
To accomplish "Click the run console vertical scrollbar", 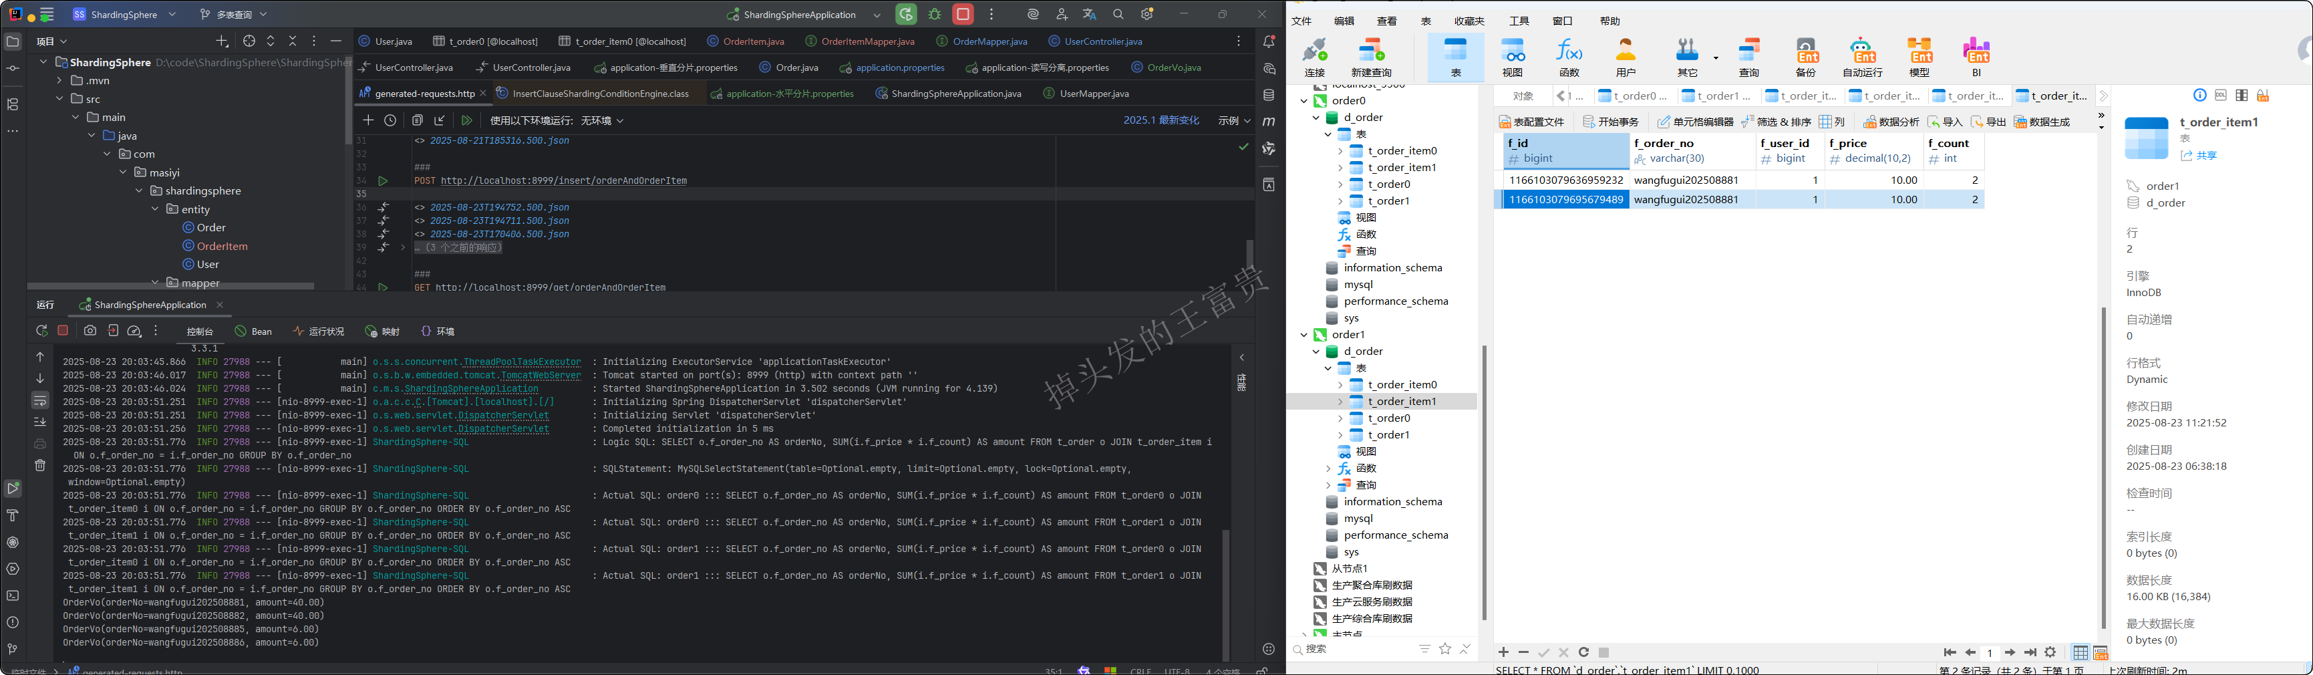I will (x=1225, y=594).
